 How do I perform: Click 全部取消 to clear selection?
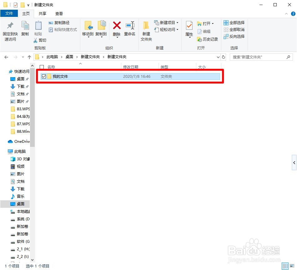click(x=235, y=29)
